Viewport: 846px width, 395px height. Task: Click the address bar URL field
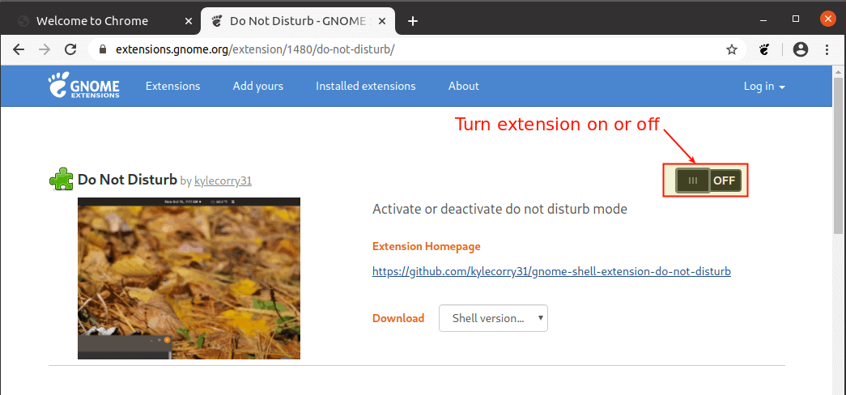click(405, 49)
